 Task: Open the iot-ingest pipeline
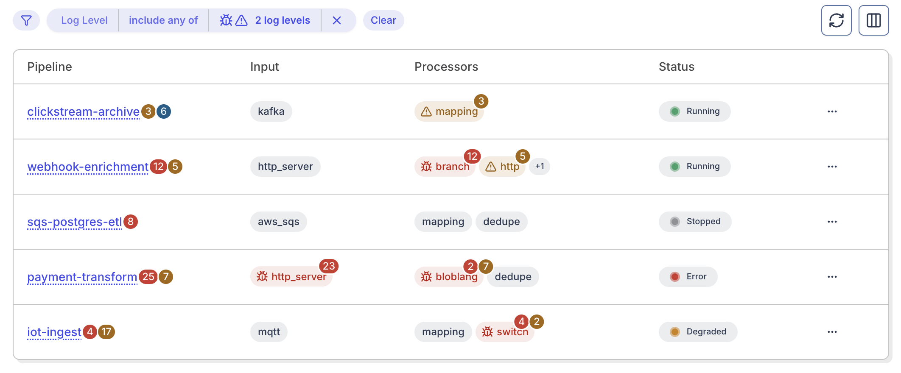54,332
